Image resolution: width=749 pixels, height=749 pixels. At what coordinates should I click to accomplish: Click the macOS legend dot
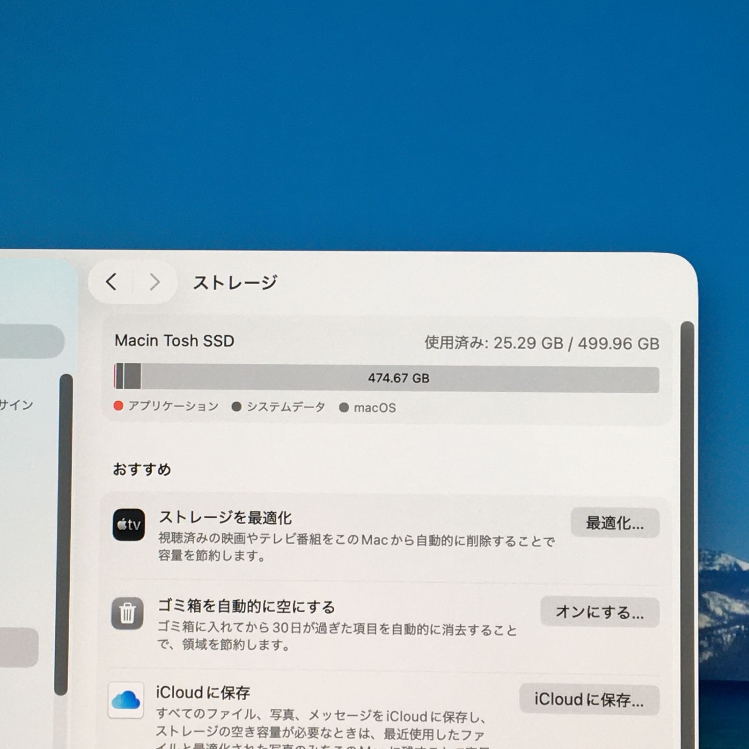click(345, 407)
